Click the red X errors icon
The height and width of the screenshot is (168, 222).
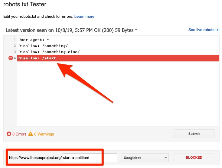point(9,134)
